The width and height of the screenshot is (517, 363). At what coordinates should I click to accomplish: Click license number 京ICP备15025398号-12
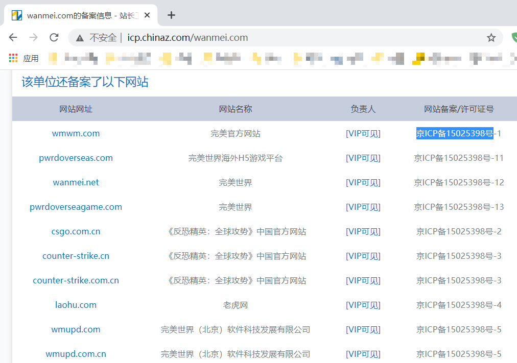[x=459, y=182]
